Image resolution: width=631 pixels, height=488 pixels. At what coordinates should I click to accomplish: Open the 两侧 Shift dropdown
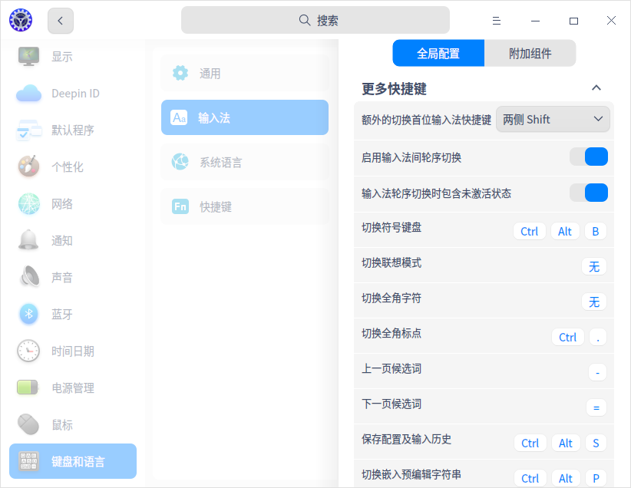pos(553,119)
